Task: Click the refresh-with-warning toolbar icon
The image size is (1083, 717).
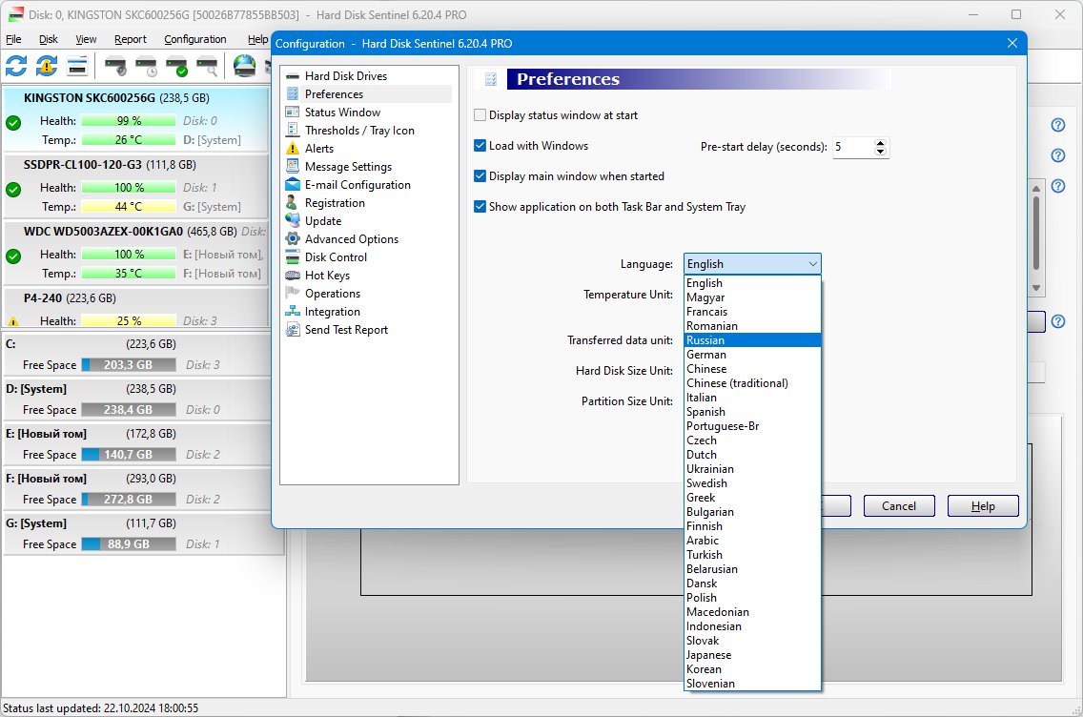Action: 47,66
